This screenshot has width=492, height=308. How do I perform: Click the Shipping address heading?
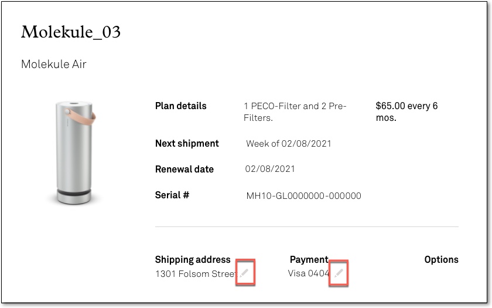coord(193,259)
